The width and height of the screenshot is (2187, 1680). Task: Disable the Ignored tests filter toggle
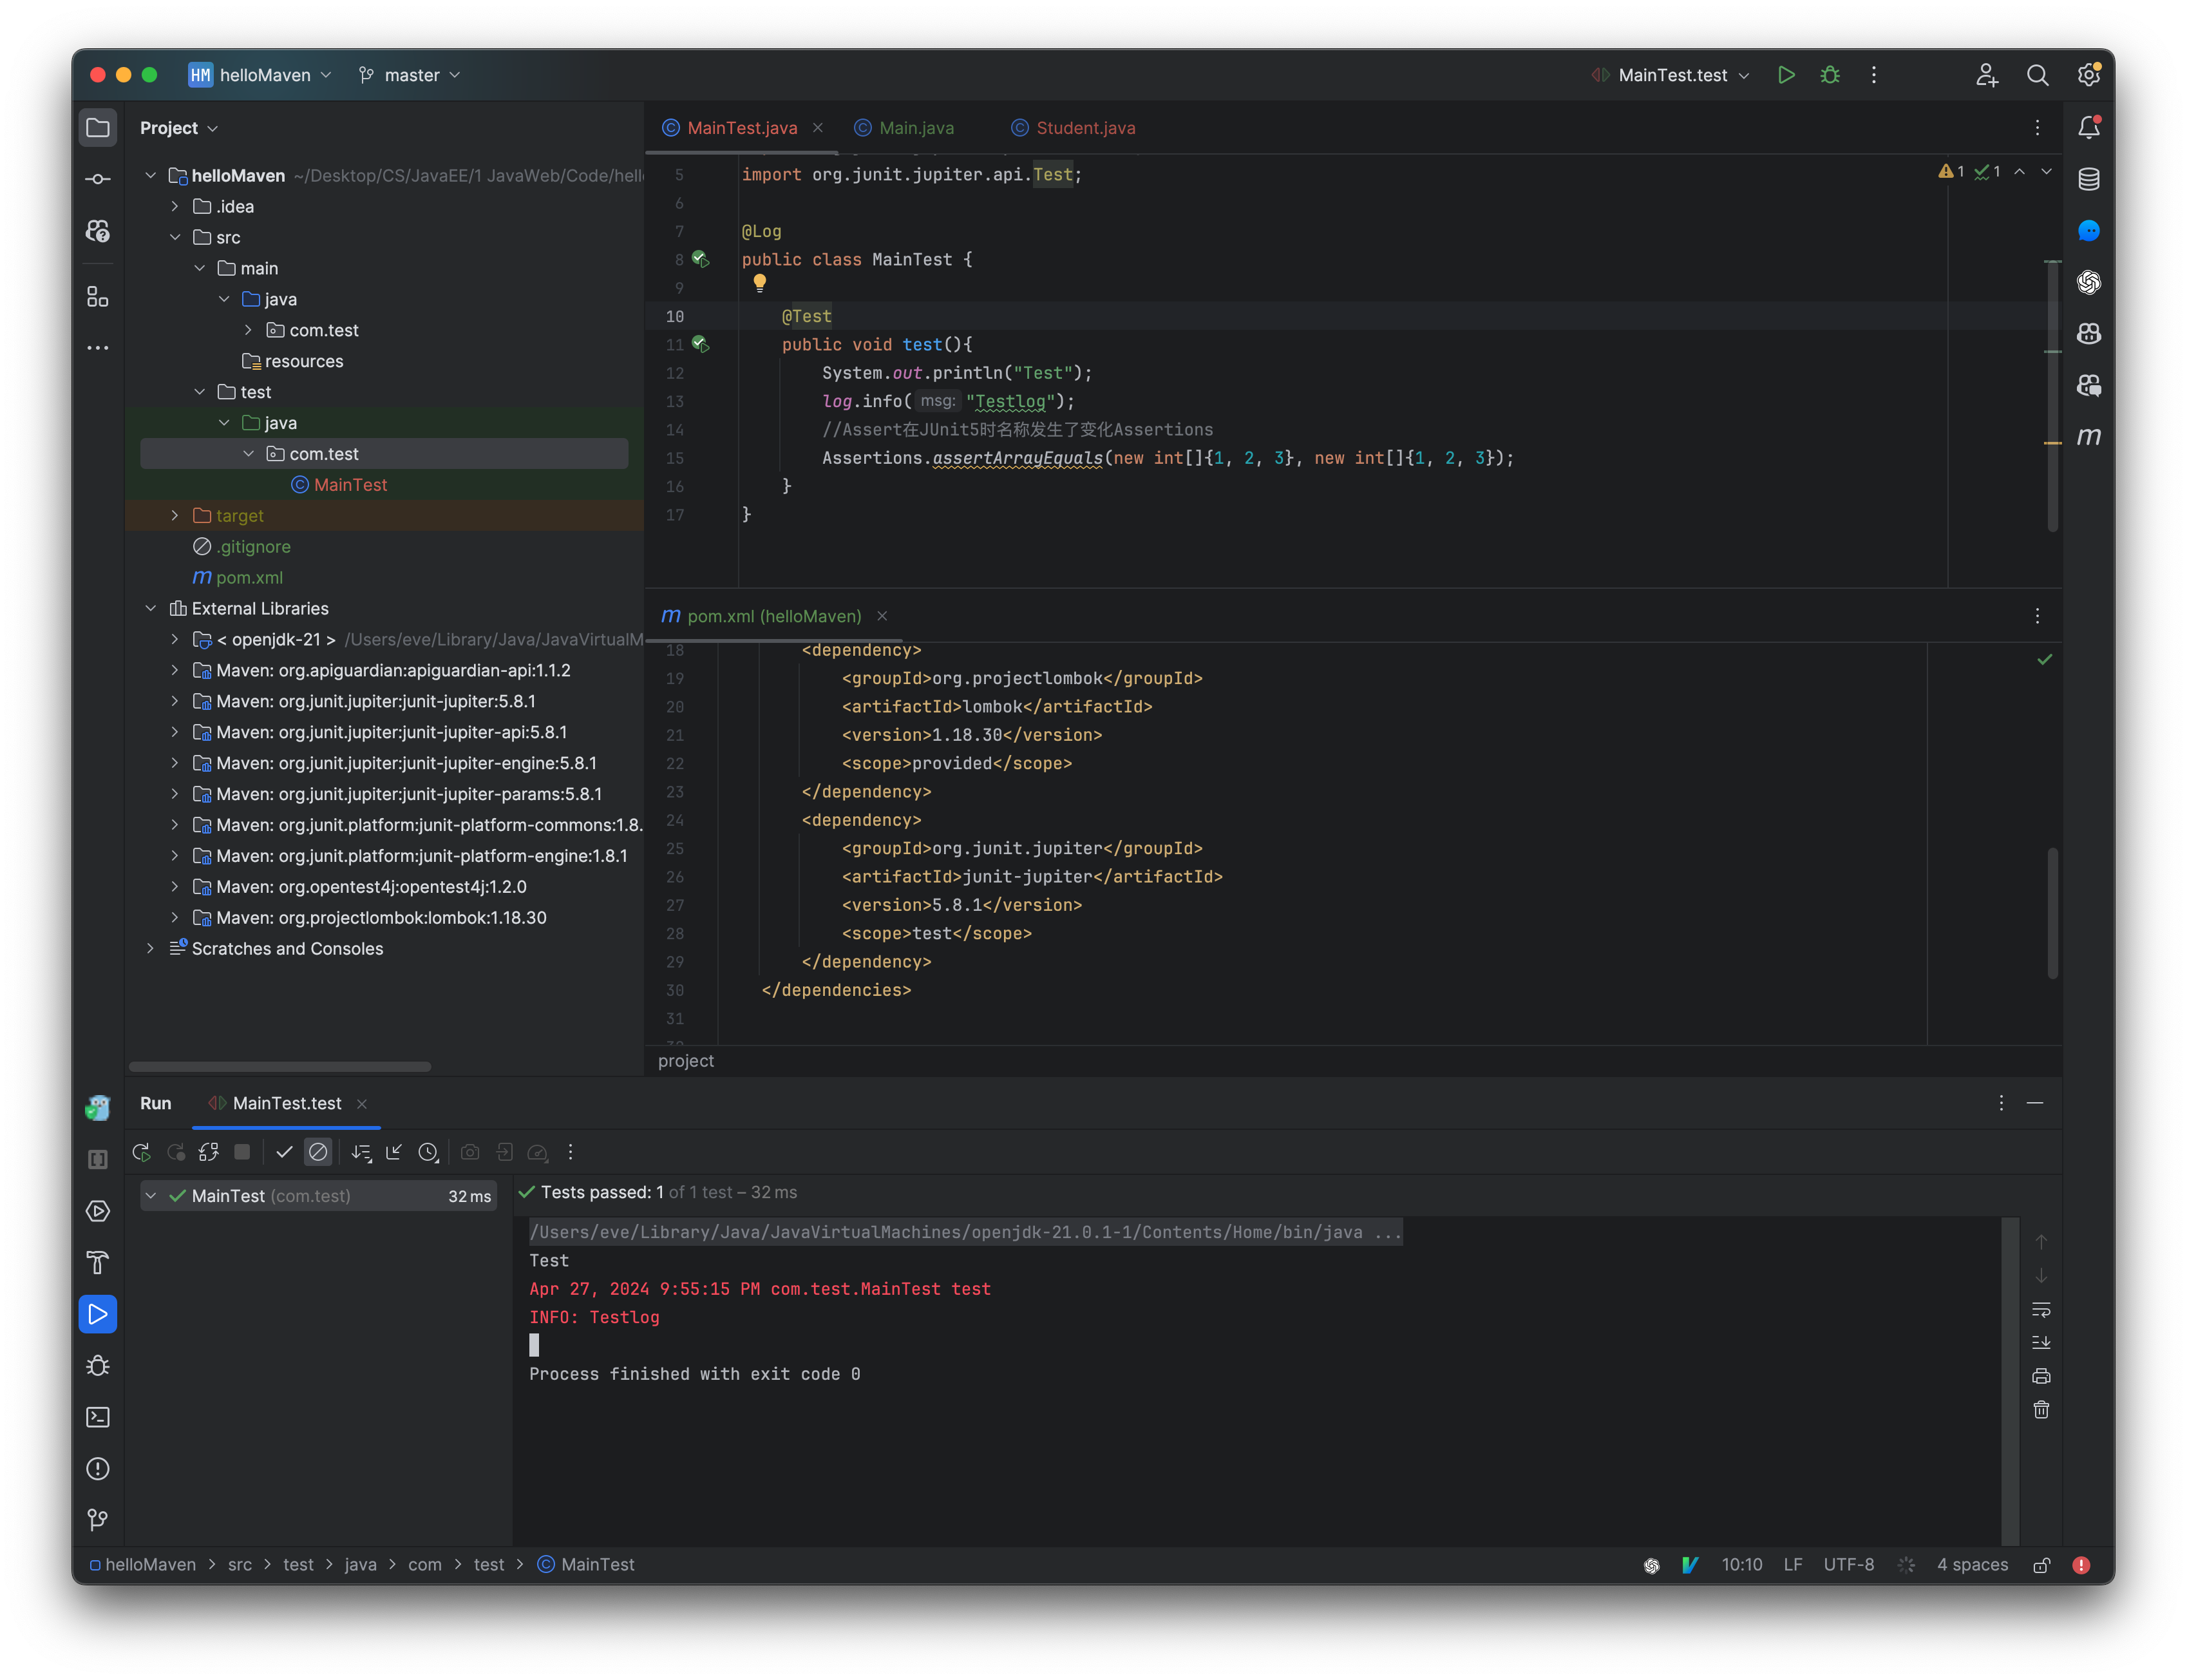pyautogui.click(x=318, y=1152)
